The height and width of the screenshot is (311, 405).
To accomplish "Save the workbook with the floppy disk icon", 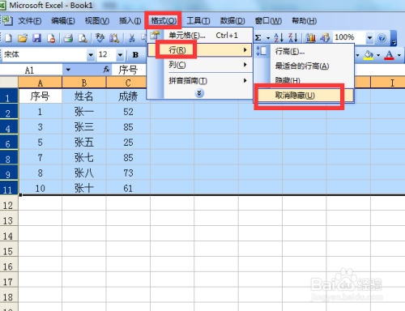I will point(36,38).
